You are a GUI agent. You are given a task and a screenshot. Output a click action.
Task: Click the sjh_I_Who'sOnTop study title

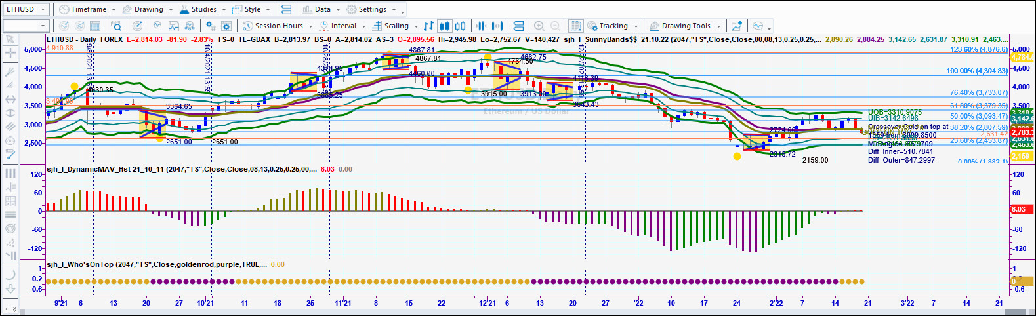[157, 264]
